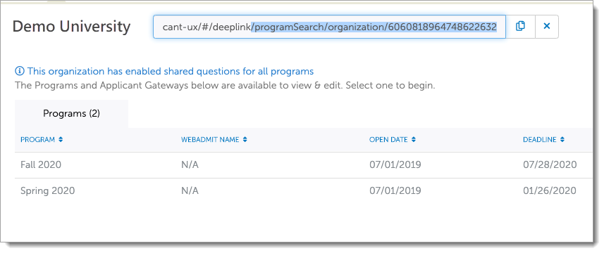604x253 pixels.
Task: Click the sort arrows icon next to OPEN DATE
Action: [414, 140]
